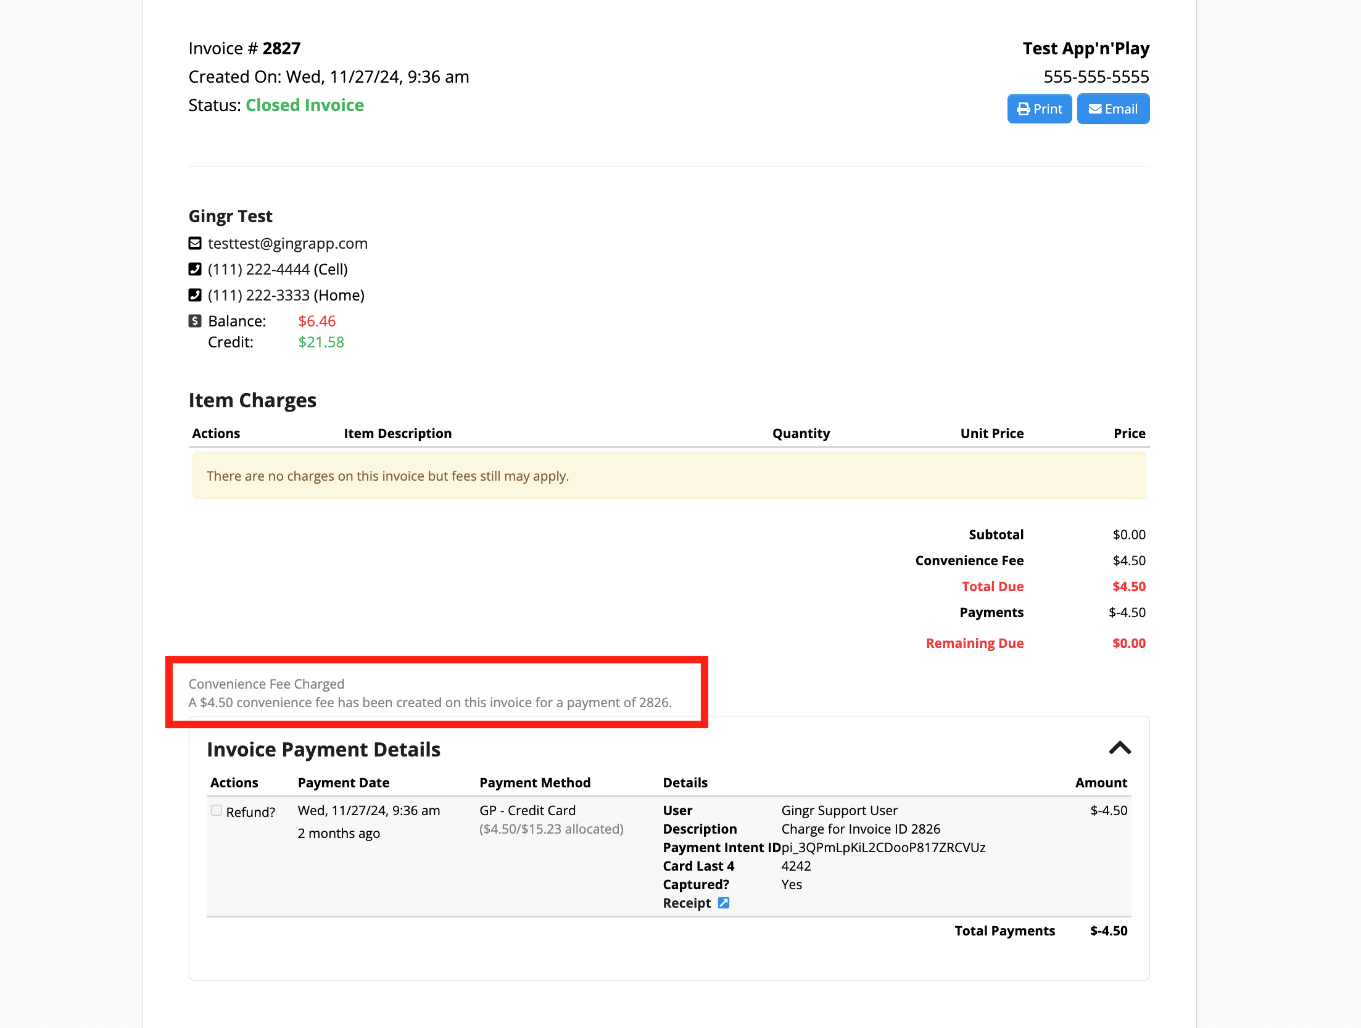Click the Email button
This screenshot has width=1361, height=1028.
[1113, 109]
